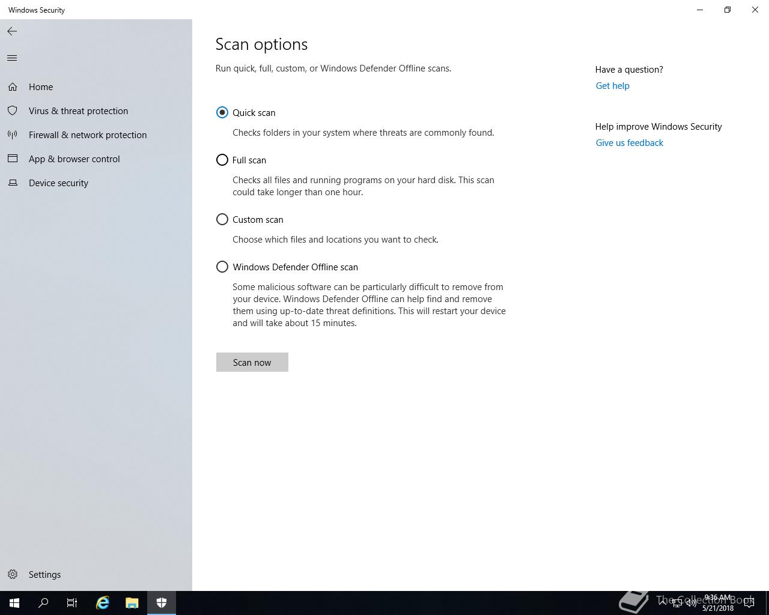
Task: Click the Give us feedback link
Action: (630, 142)
